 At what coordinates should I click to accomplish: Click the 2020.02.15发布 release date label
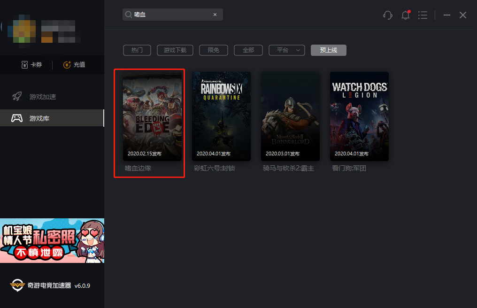click(145, 154)
